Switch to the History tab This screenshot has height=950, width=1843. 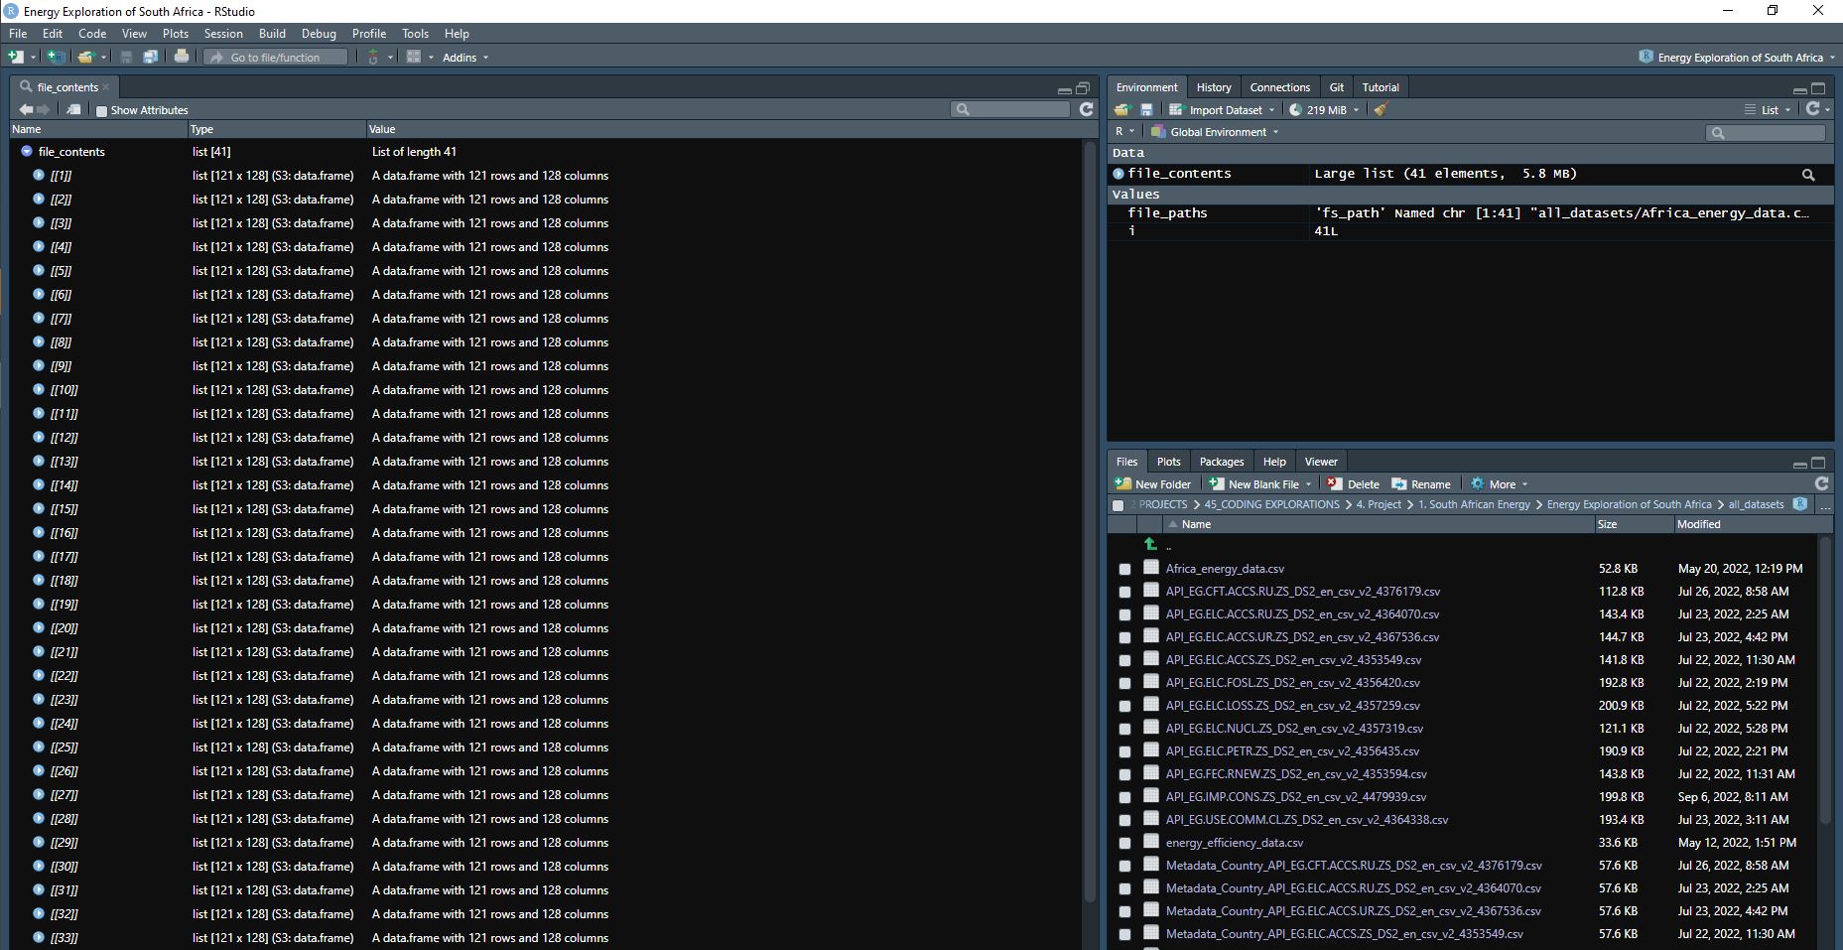tap(1213, 86)
